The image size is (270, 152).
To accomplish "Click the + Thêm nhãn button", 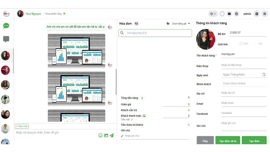I will 22,126.
